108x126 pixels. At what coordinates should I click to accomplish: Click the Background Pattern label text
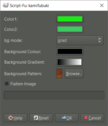pyautogui.click(x=23, y=74)
